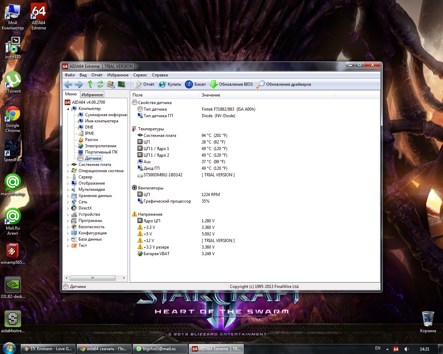Open the Вид menu

pyautogui.click(x=83, y=75)
